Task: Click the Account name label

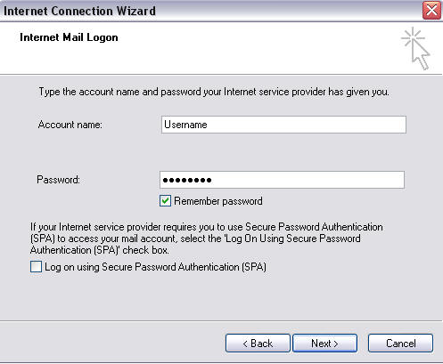Action: coord(70,125)
